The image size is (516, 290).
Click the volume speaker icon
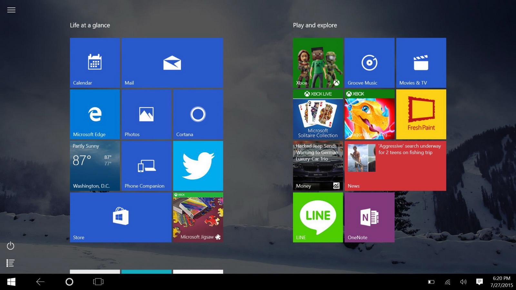[x=463, y=282]
